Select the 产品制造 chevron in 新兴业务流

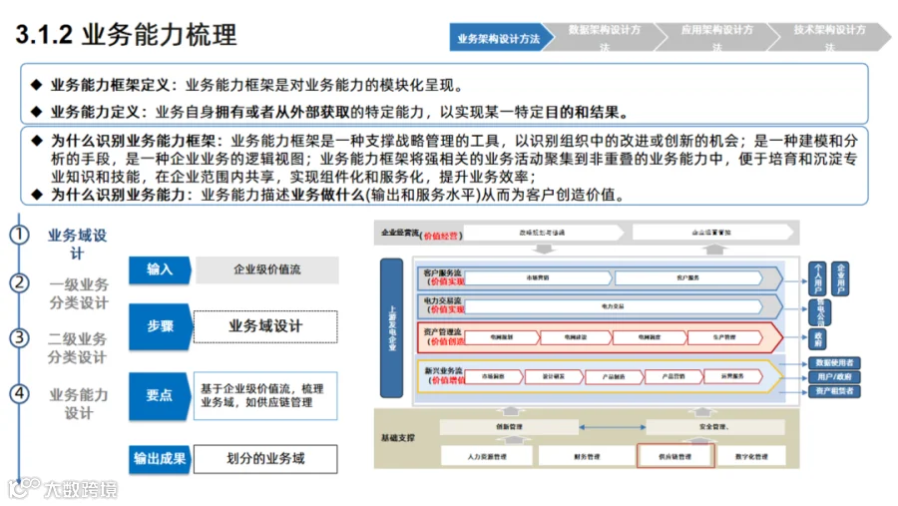point(614,376)
